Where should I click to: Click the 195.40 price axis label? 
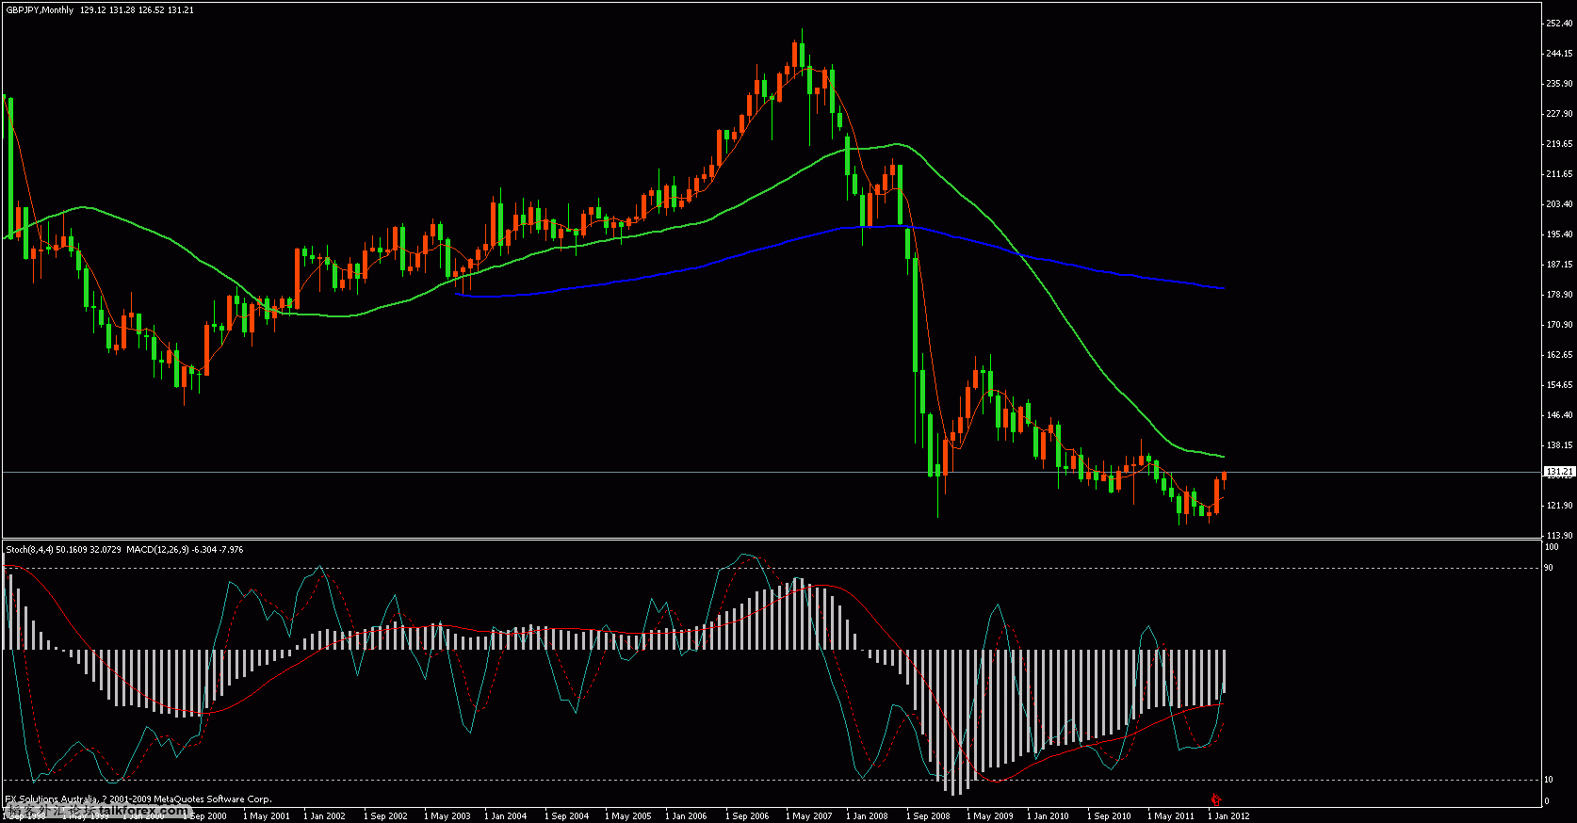click(1559, 234)
